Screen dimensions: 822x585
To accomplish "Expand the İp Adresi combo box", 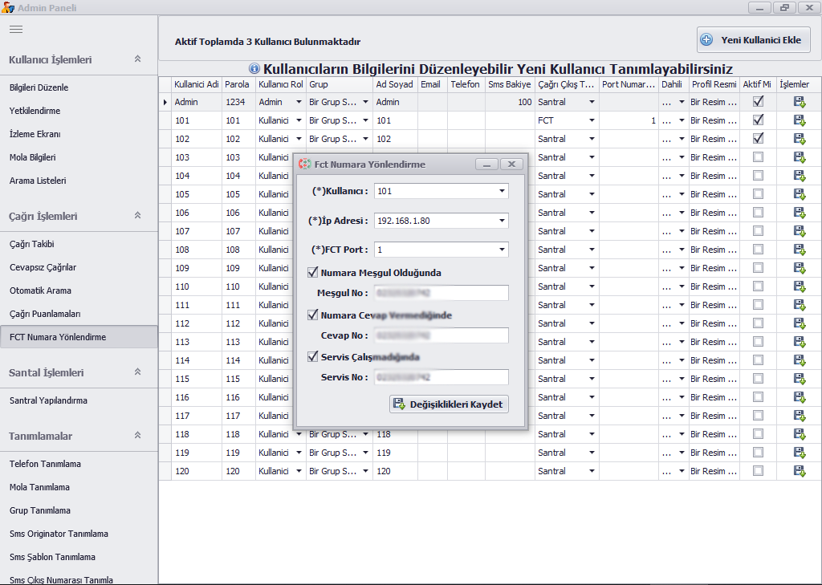I will click(502, 221).
